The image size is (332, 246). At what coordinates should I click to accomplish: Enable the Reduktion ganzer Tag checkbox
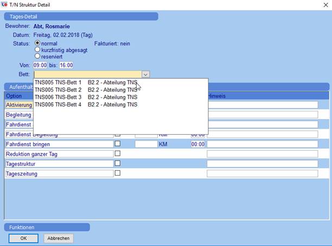tap(118, 154)
